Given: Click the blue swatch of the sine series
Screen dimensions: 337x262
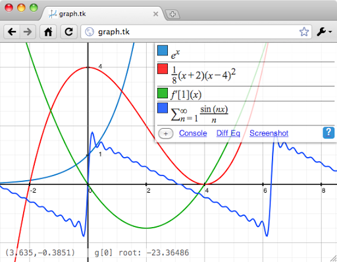Looking at the screenshot, I should click(x=163, y=108).
